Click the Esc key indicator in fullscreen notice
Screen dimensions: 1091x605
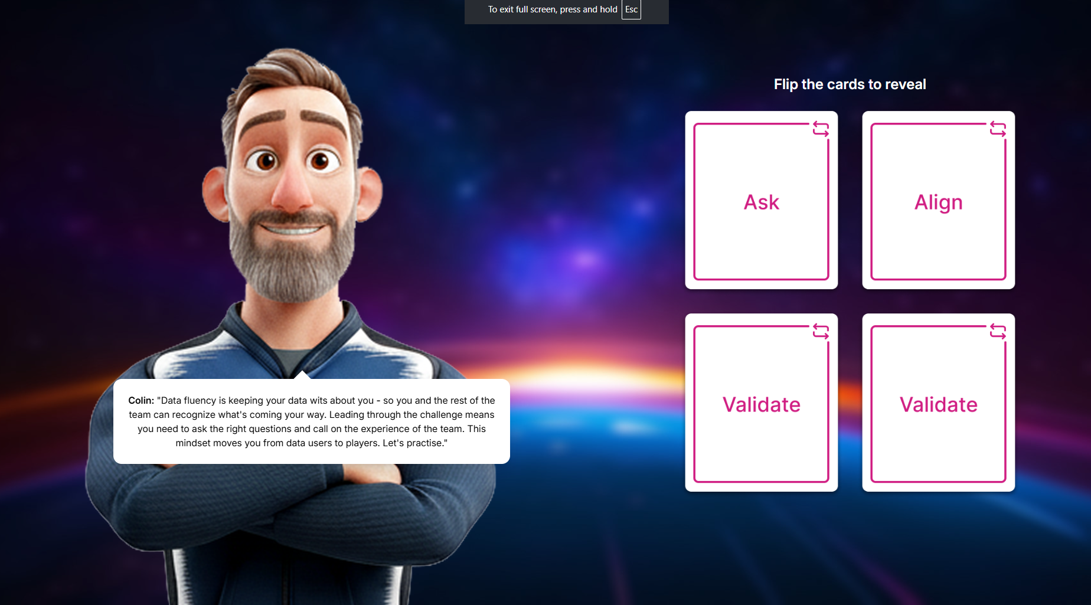[631, 9]
